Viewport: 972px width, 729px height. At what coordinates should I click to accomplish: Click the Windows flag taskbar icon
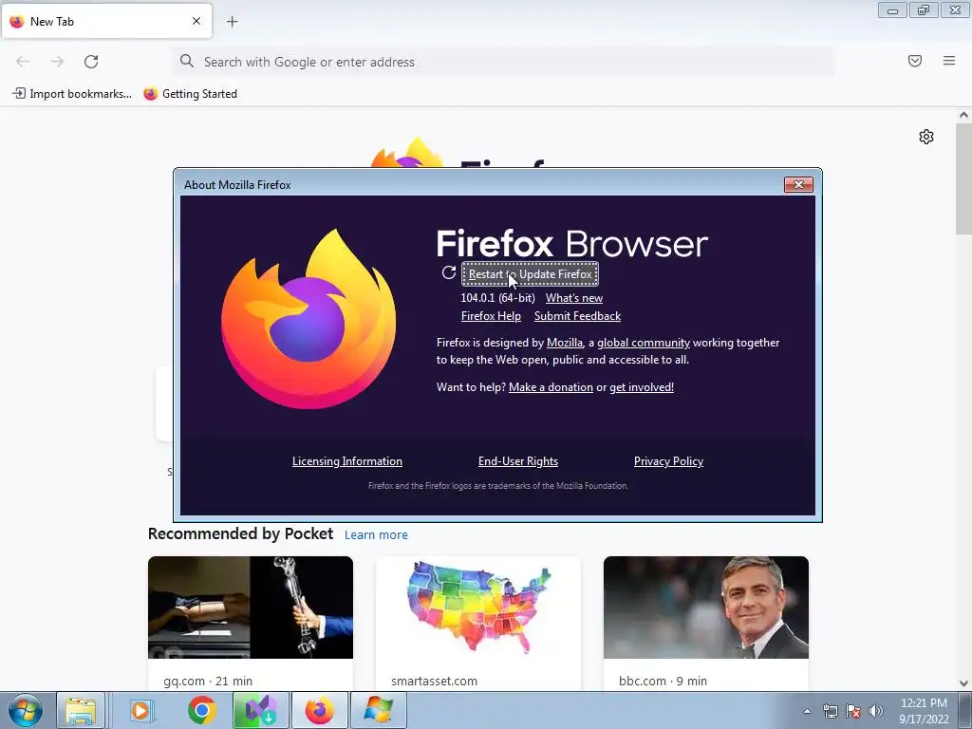(x=379, y=710)
